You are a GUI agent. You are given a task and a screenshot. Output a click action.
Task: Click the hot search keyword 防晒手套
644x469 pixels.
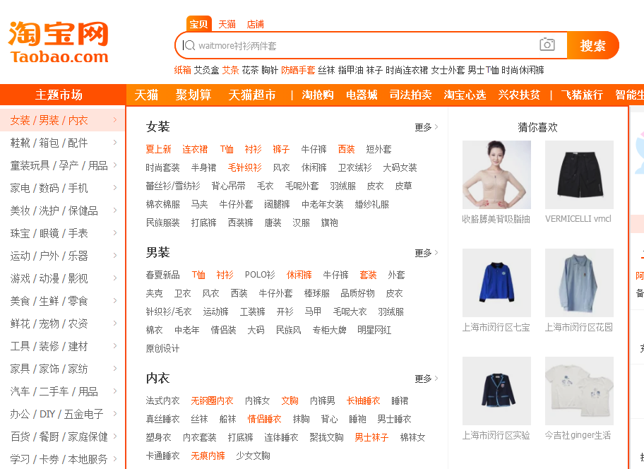point(298,70)
